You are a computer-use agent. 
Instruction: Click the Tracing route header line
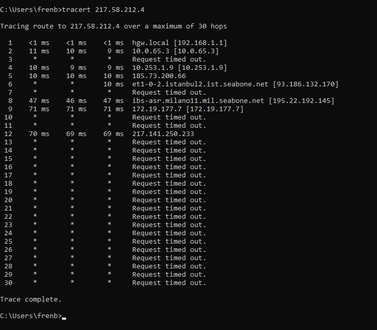point(114,26)
